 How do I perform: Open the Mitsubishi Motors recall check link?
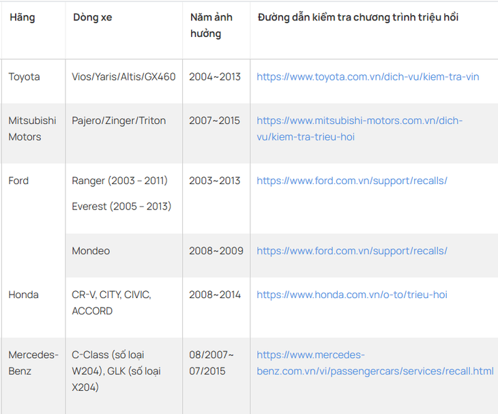pyautogui.click(x=360, y=129)
